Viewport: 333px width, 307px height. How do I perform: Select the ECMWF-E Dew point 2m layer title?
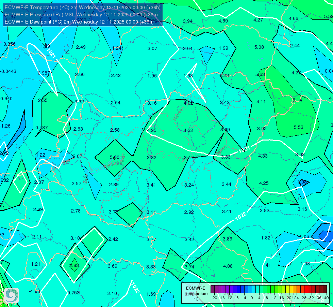(x=79, y=22)
